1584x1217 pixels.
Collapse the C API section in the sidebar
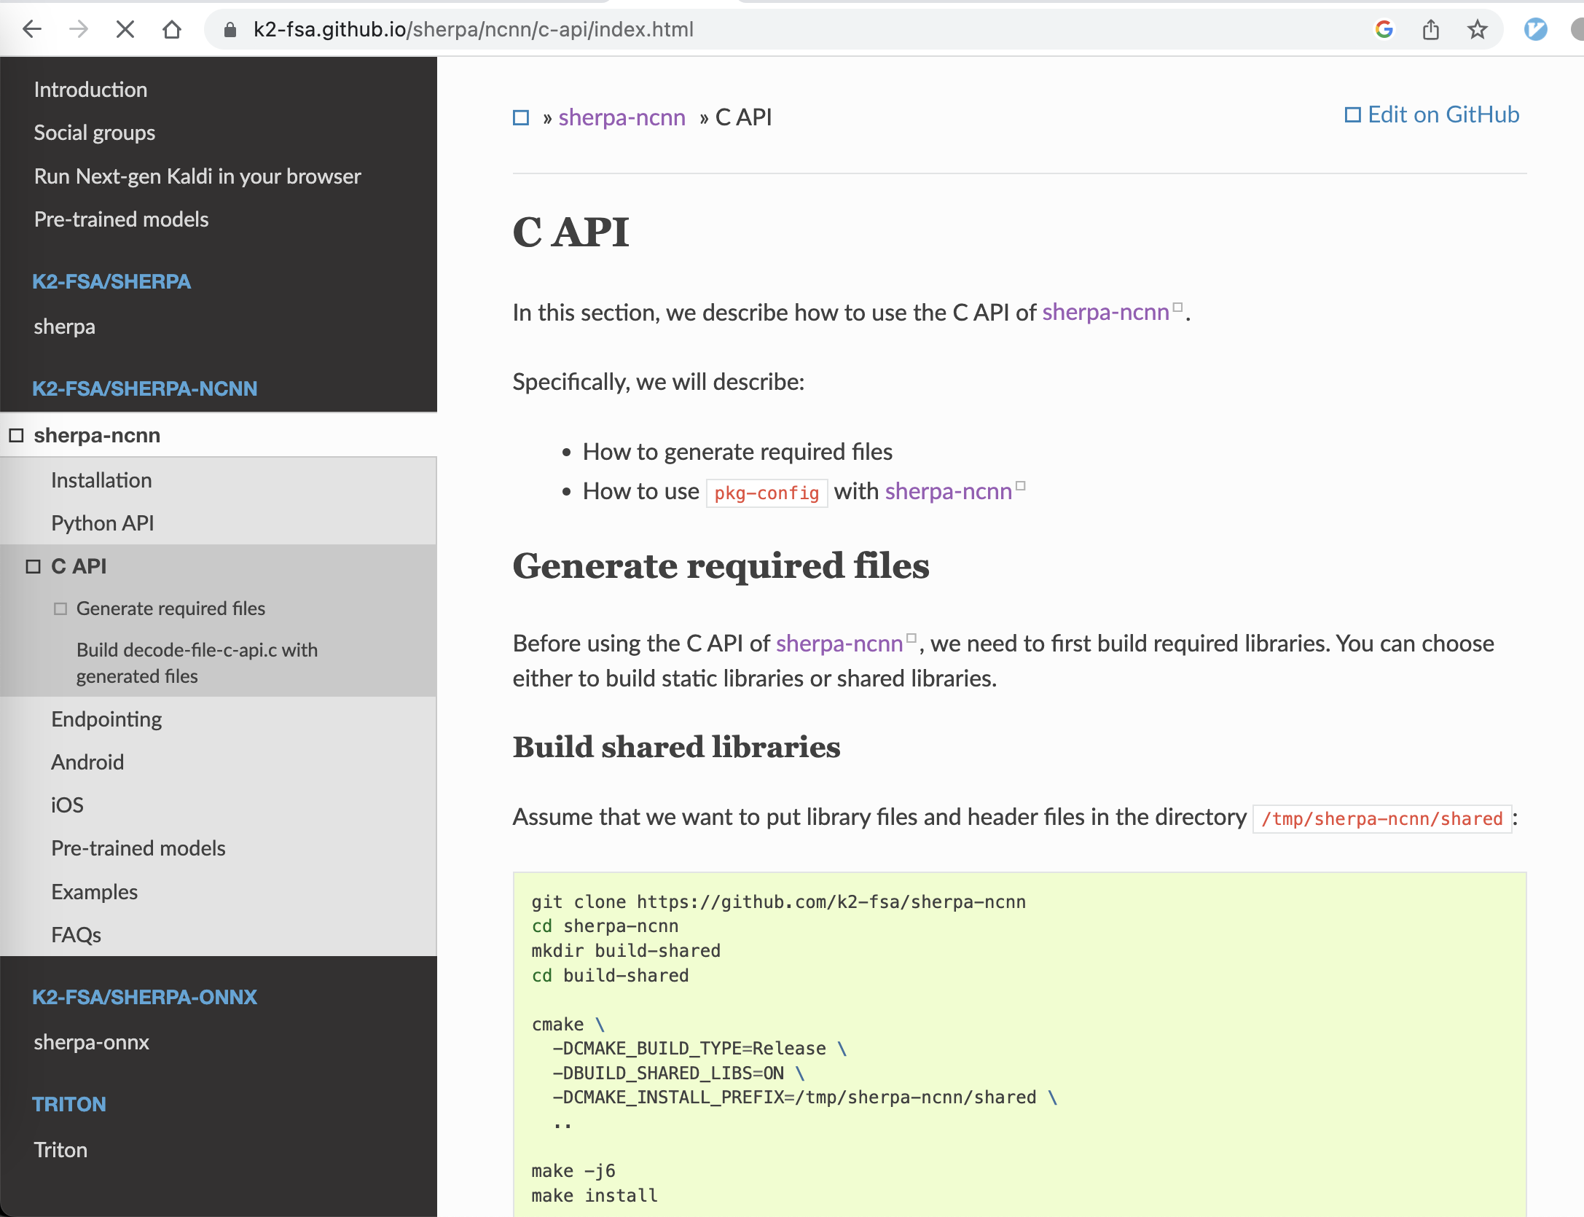click(x=32, y=566)
